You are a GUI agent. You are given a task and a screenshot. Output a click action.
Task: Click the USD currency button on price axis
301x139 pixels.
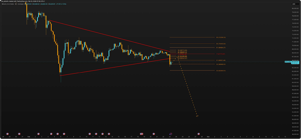click(x=293, y=4)
